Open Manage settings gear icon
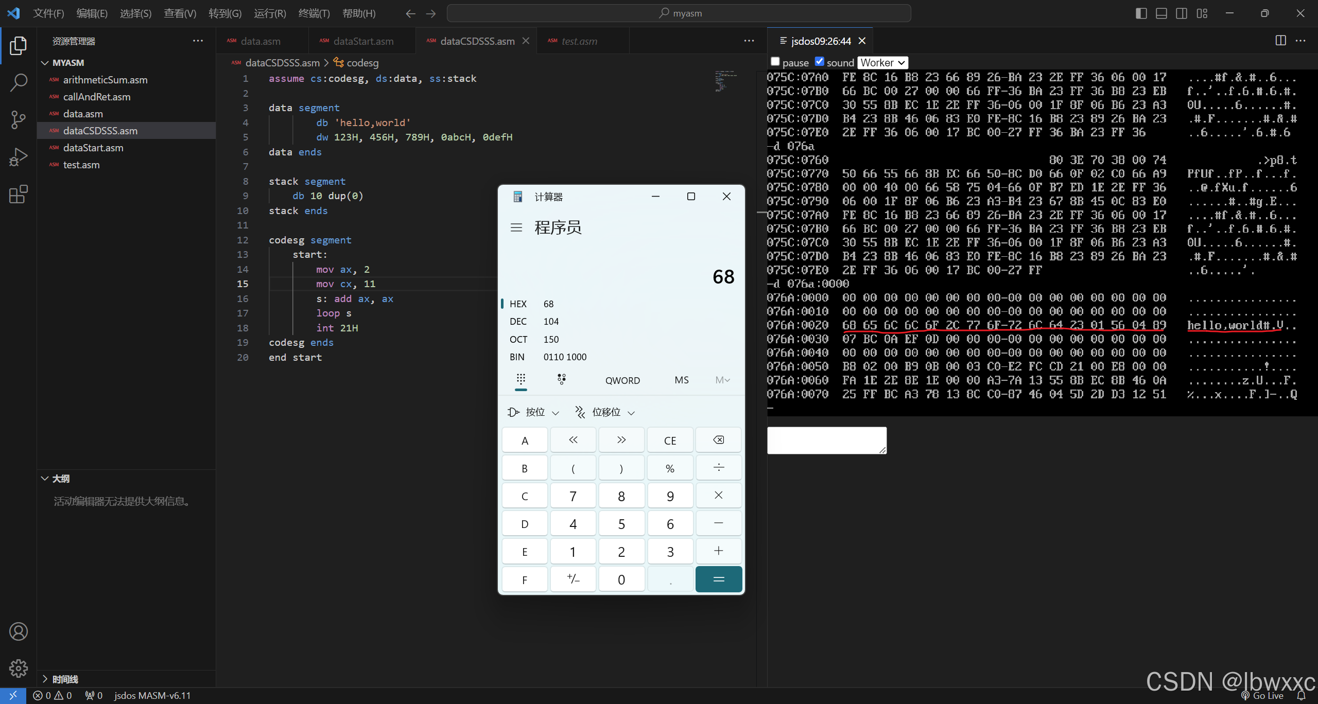This screenshot has width=1318, height=704. coord(19,668)
